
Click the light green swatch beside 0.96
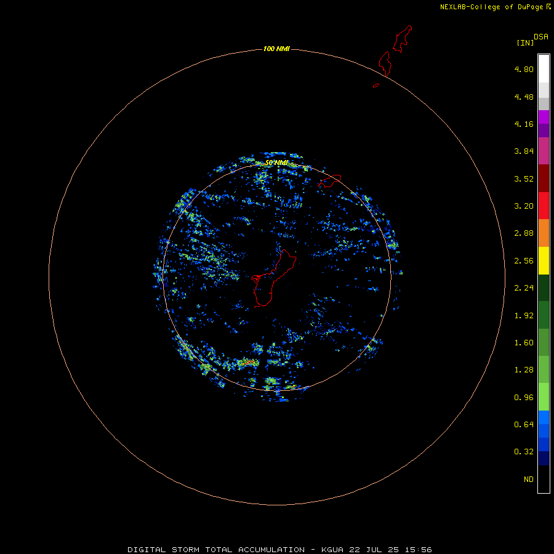pos(544,397)
